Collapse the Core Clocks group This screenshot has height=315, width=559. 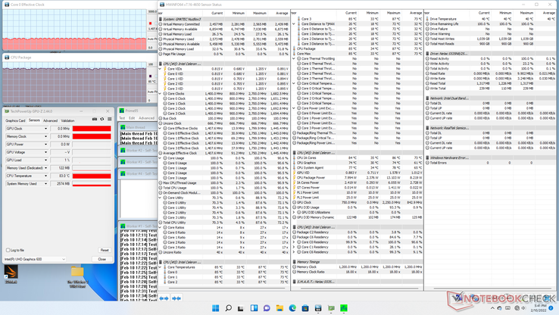[161, 93]
